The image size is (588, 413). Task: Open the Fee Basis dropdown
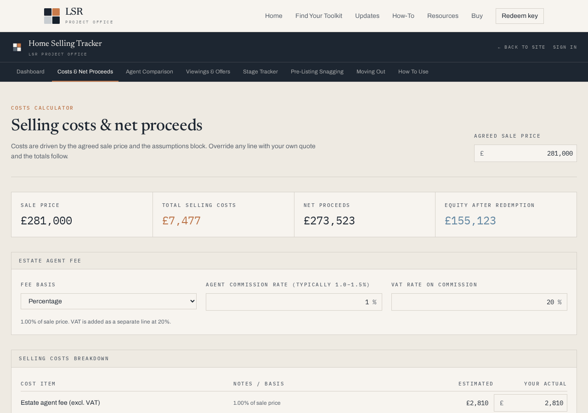point(108,301)
